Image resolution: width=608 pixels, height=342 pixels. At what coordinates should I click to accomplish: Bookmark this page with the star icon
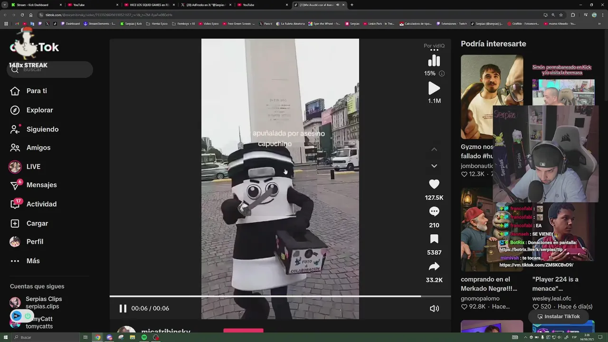click(x=561, y=15)
